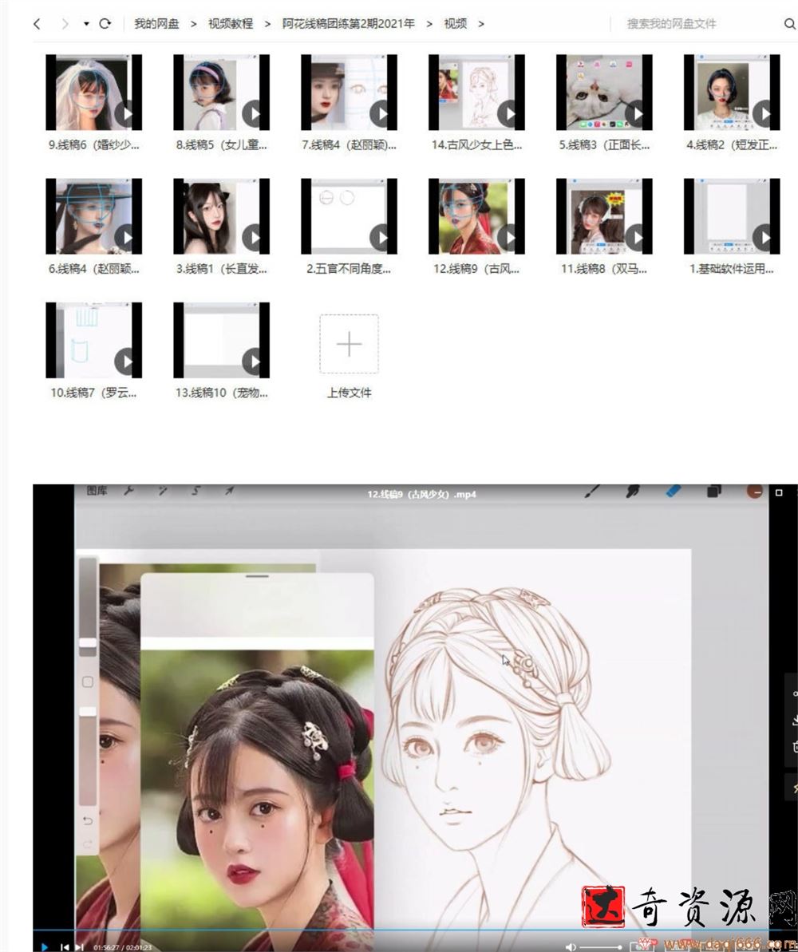Click file name 12.线稿9 (古风...

476,269
